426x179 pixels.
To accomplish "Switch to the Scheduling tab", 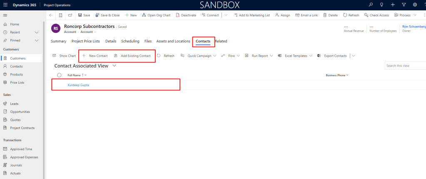I will point(130,41).
